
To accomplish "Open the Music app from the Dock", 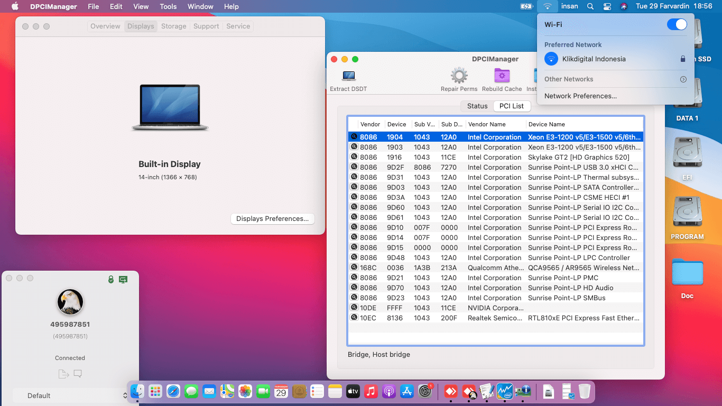I will tap(371, 392).
